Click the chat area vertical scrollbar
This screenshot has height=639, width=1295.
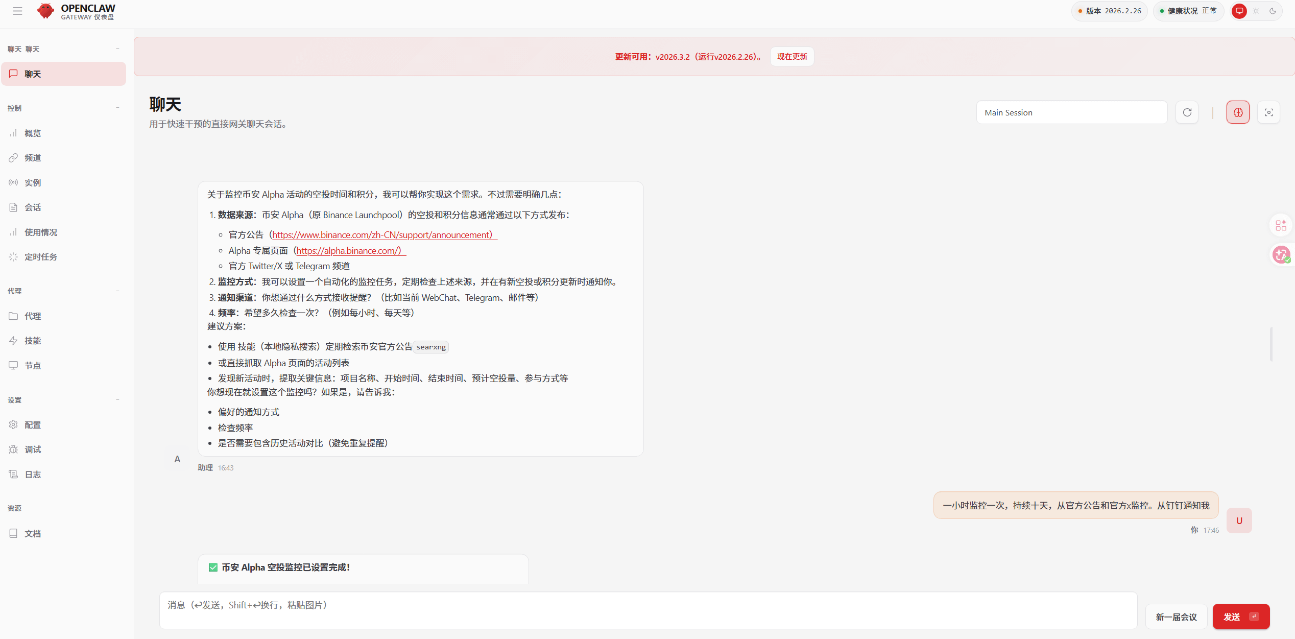click(1271, 344)
